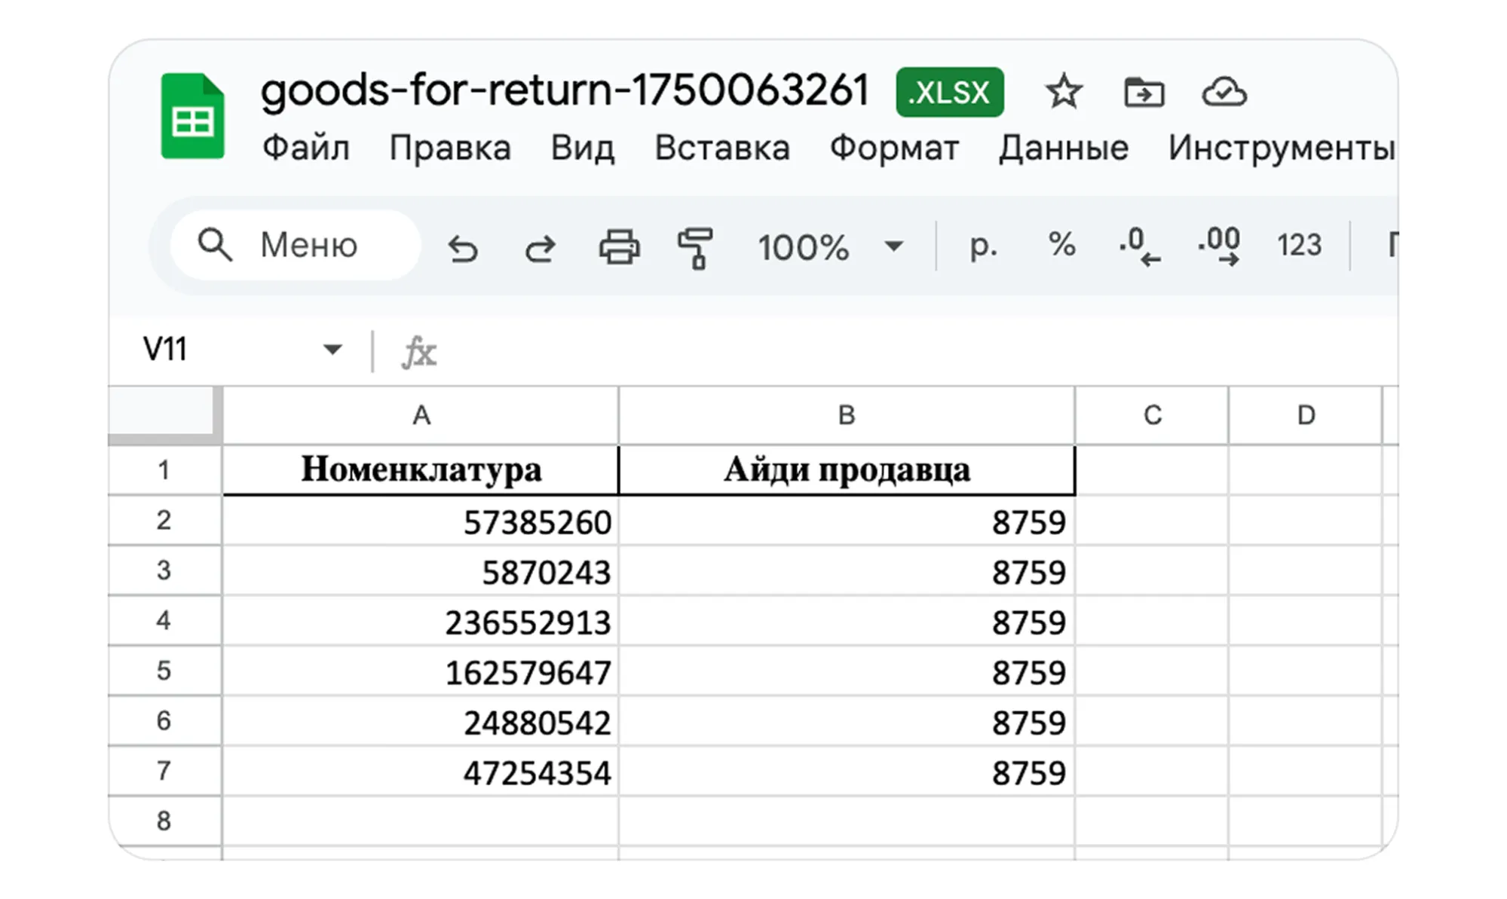Click the Google Sheets home icon
This screenshot has height=899, width=1507.
tap(192, 116)
